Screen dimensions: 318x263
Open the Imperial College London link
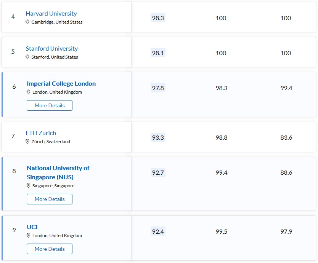coord(61,84)
